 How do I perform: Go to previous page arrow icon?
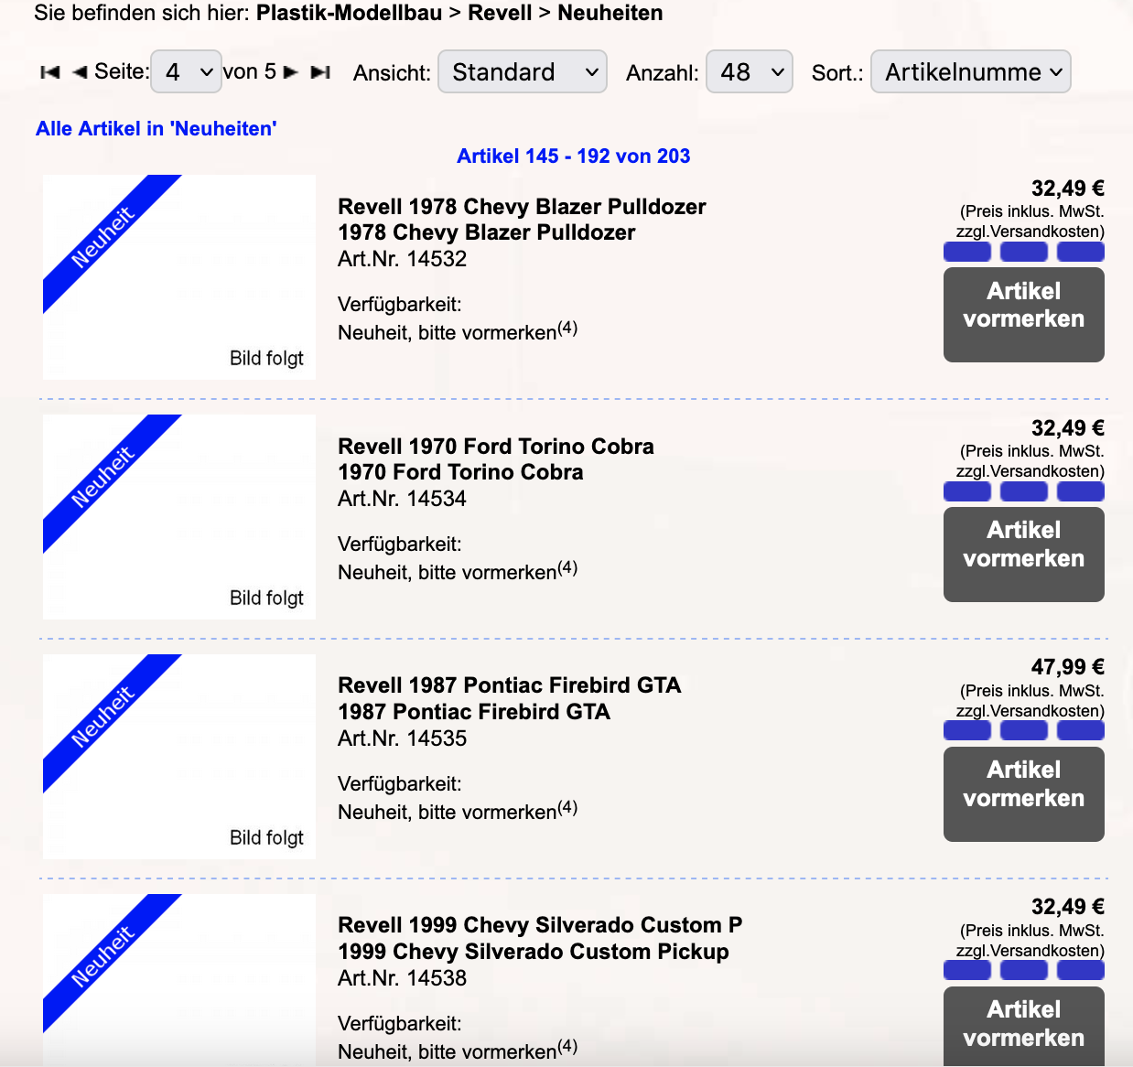(x=80, y=72)
